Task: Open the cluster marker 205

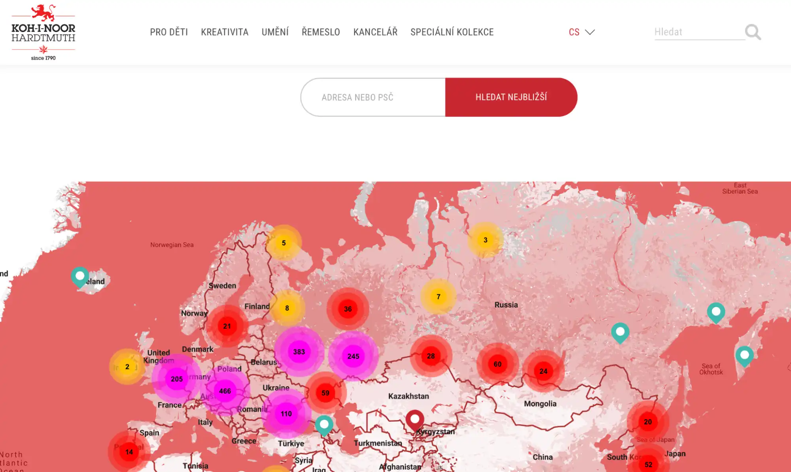Action: (176, 379)
